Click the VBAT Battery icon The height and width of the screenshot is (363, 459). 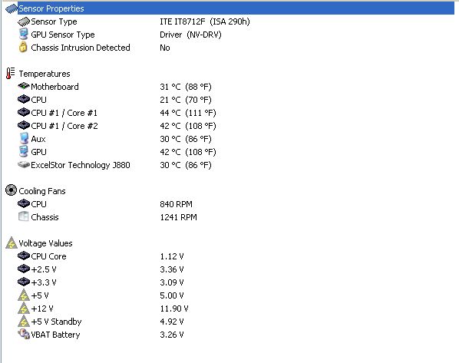pos(24,334)
